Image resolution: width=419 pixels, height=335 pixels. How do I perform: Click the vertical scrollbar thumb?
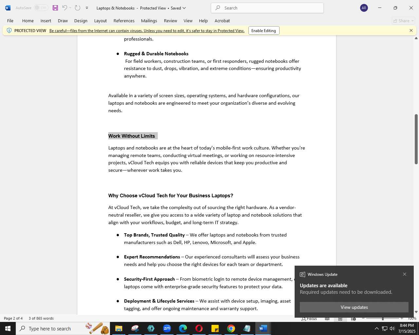click(416, 139)
